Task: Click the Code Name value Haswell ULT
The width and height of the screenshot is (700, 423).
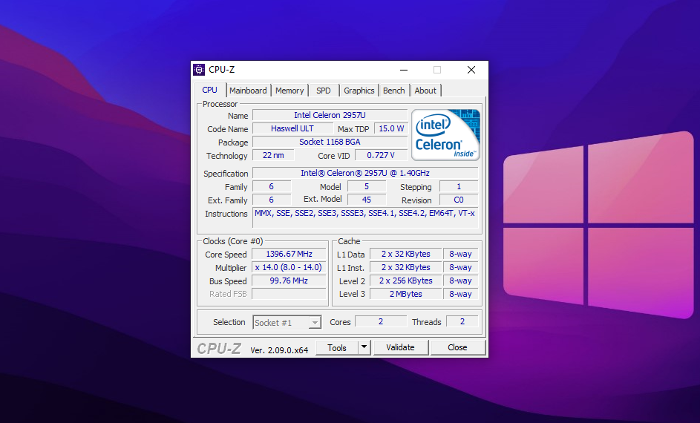Action: pyautogui.click(x=292, y=128)
